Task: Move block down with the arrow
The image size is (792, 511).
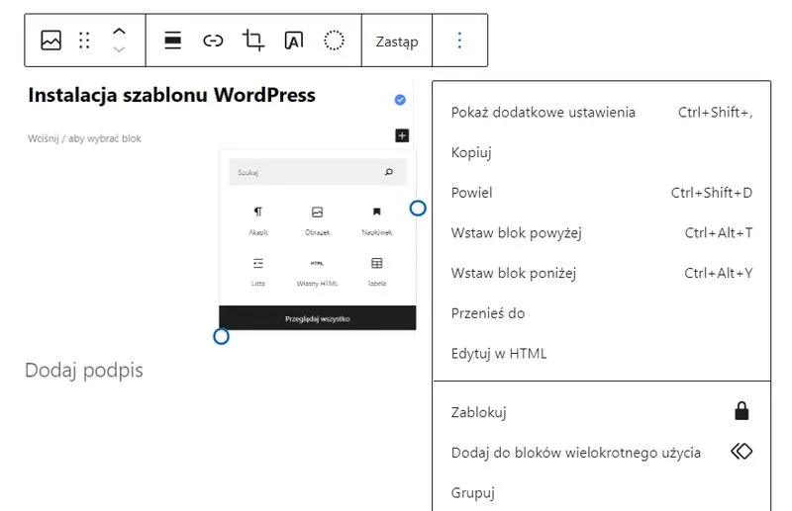Action: [119, 49]
